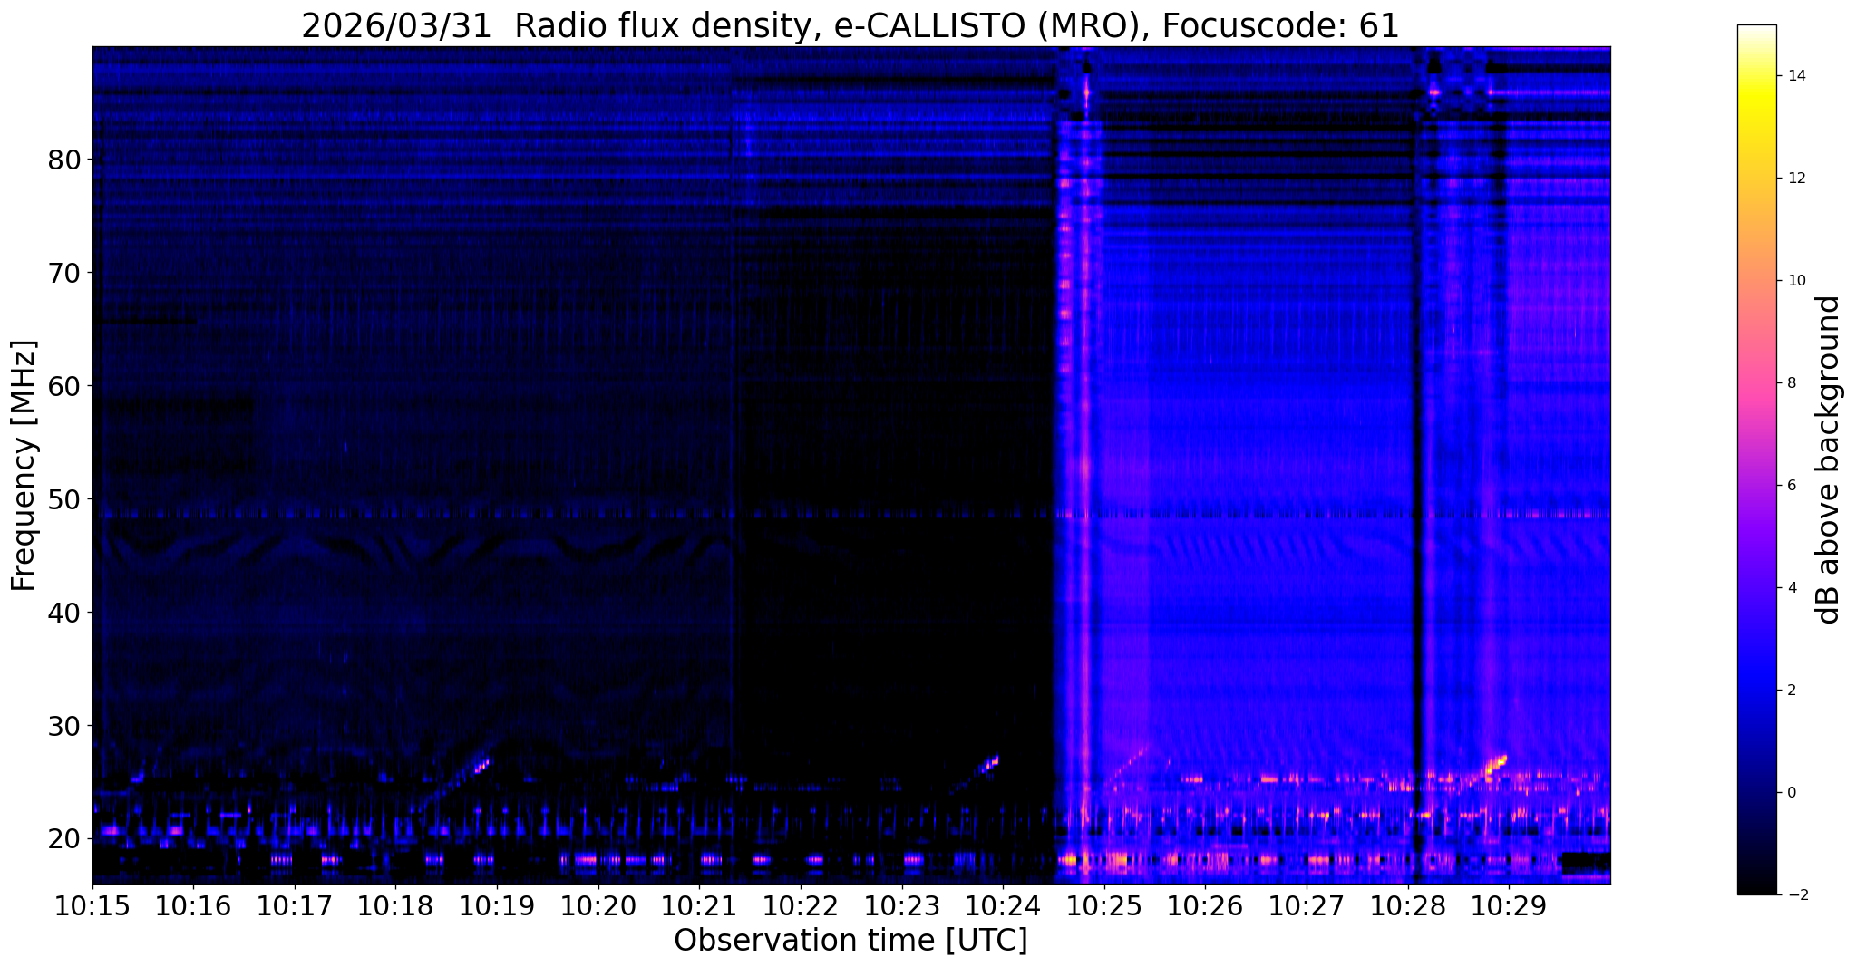The width and height of the screenshot is (1856, 967).
Task: Click the 10:25 time tick label
Action: tap(1104, 904)
